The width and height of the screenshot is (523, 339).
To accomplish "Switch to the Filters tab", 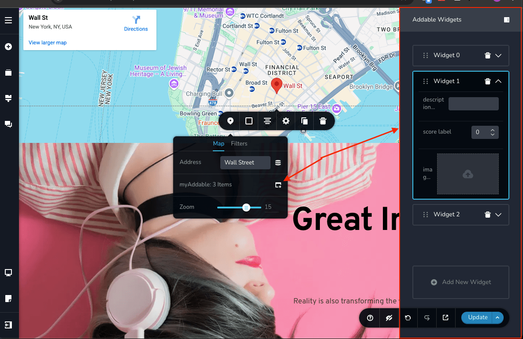I will 239,144.
